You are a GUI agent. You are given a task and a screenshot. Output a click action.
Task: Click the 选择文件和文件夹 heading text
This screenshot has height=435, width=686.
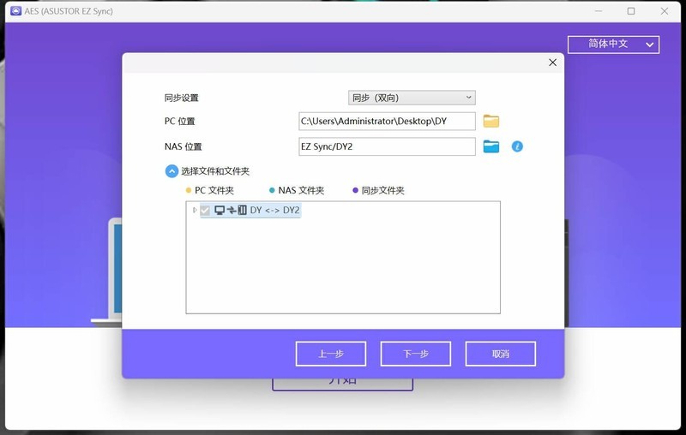pyautogui.click(x=215, y=171)
